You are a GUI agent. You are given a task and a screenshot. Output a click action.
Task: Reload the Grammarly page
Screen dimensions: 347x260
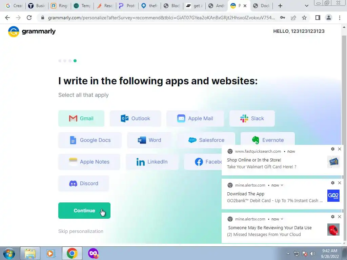click(29, 18)
